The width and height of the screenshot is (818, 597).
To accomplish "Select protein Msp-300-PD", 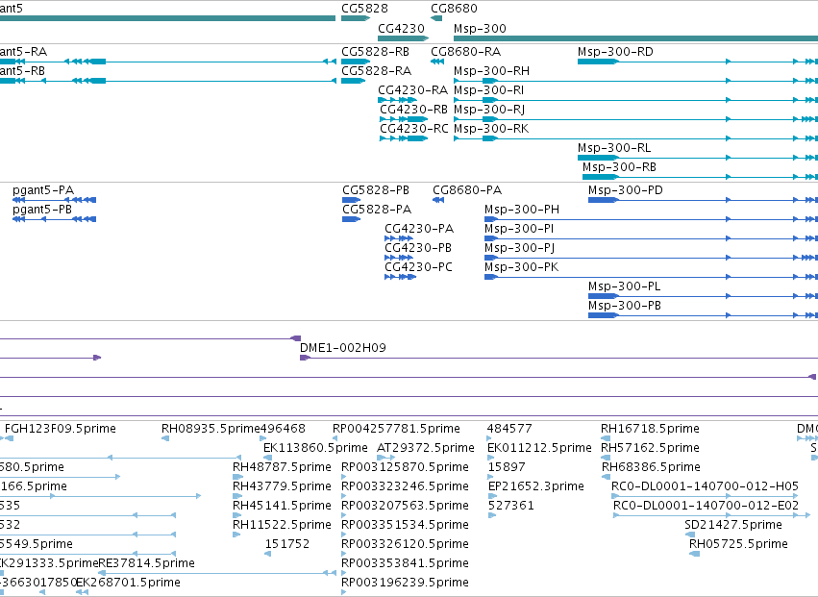I will (626, 190).
